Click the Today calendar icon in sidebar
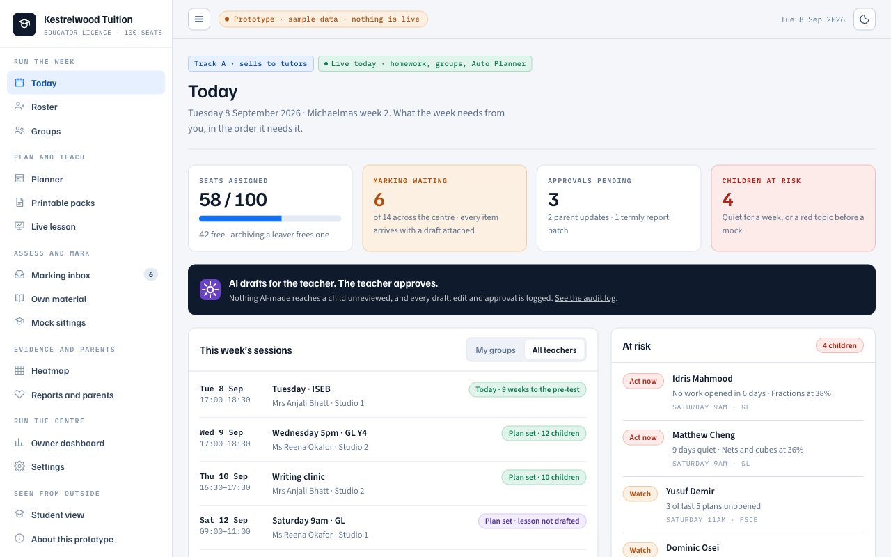This screenshot has height=557, width=891. click(x=19, y=83)
